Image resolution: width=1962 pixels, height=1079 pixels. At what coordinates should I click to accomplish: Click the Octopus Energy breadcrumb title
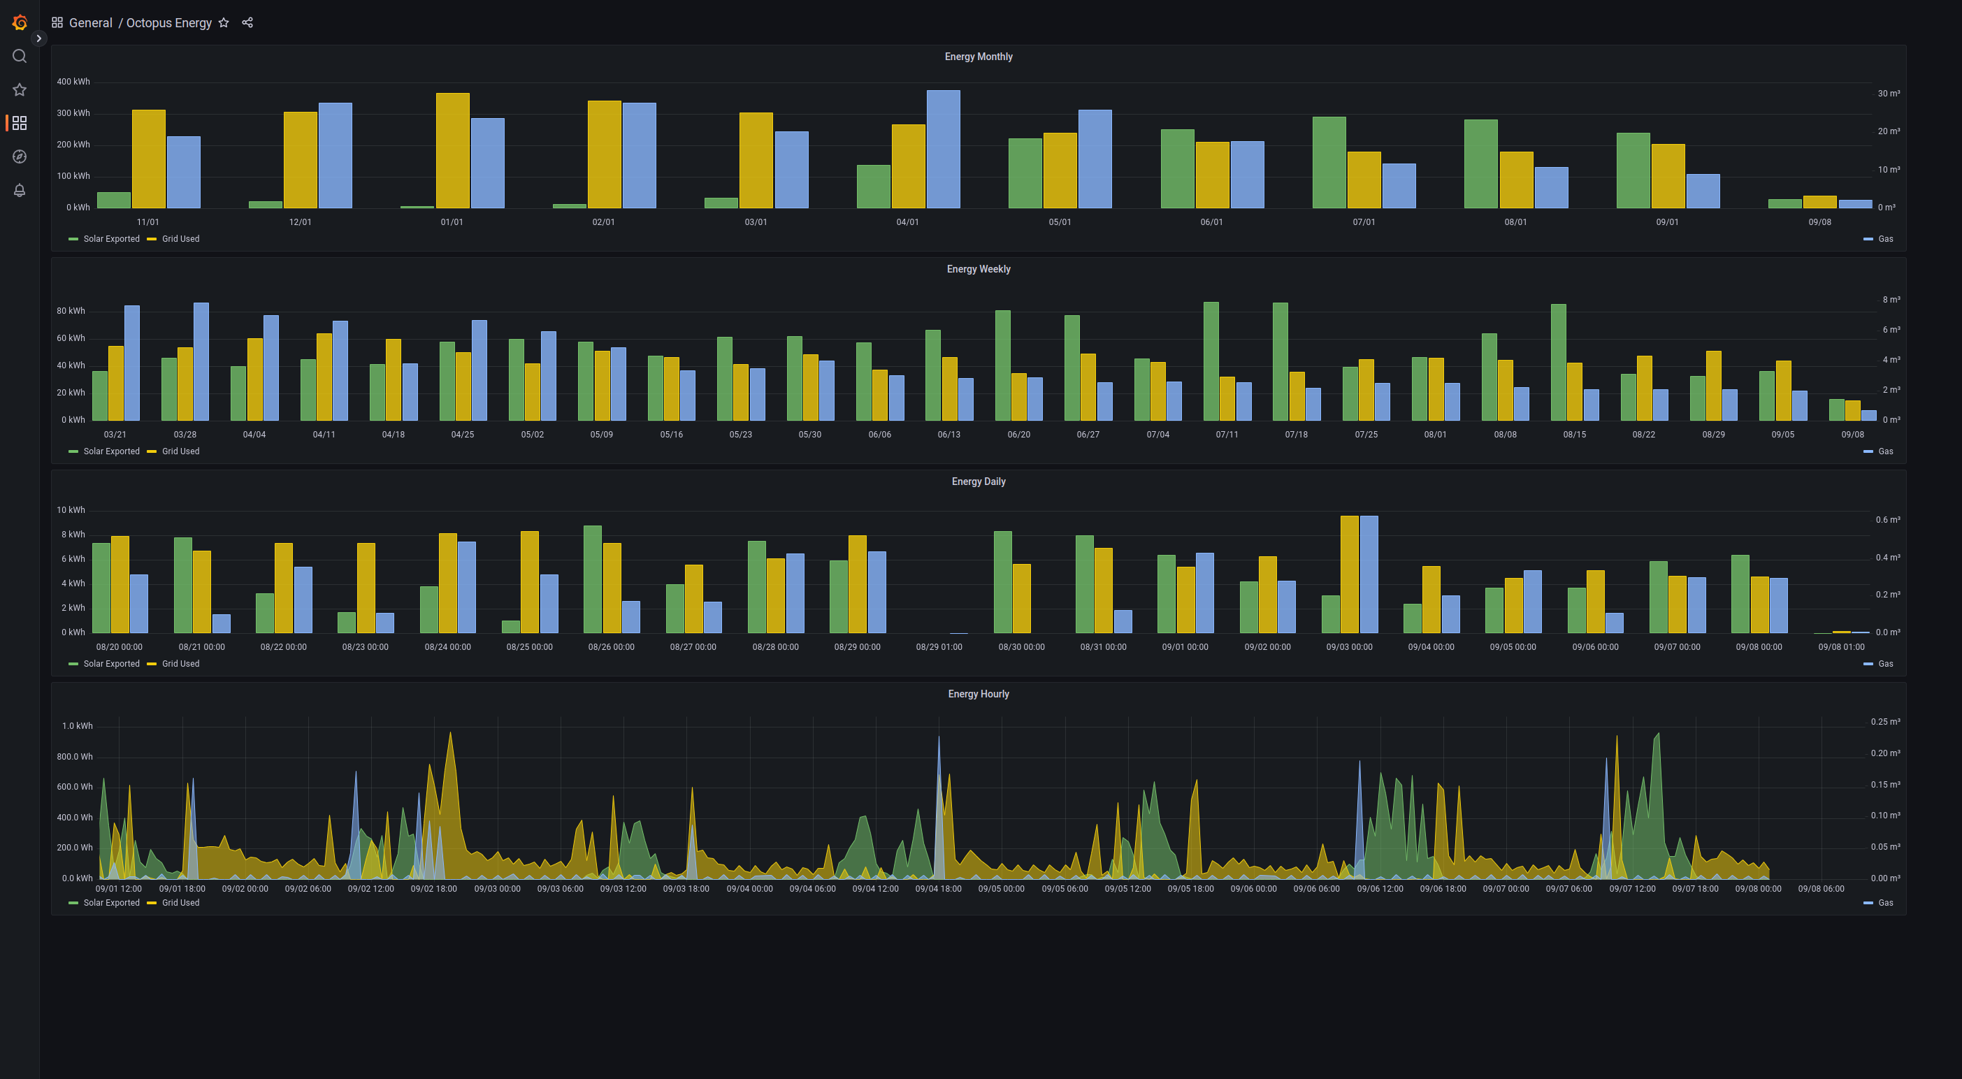click(x=169, y=23)
